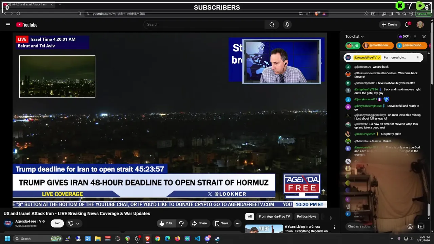Select the All filter chip
Screen dimensions: 434x244
[250, 217]
